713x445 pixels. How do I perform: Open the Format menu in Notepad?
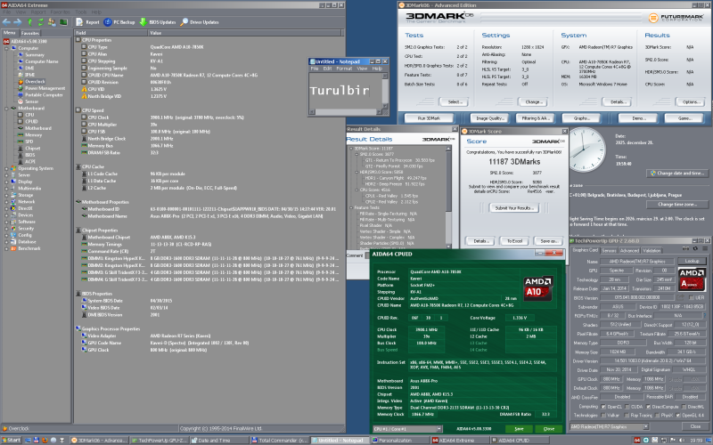coord(344,69)
